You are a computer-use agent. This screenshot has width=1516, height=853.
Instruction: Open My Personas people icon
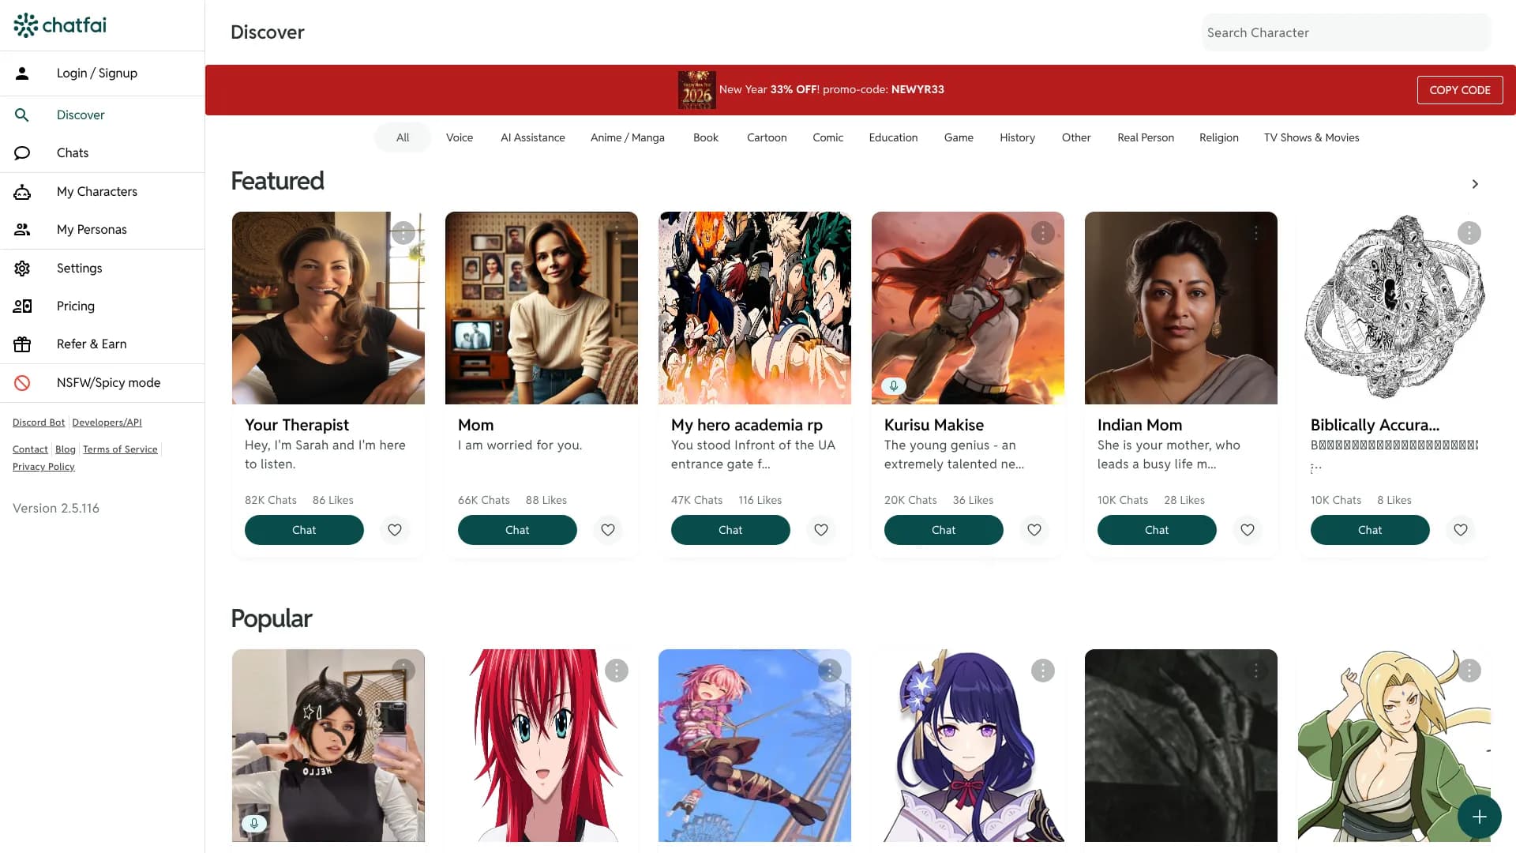pos(22,230)
